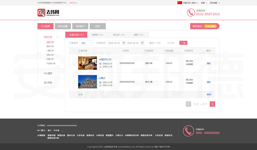Collapse the 我的订单 sidebar section

pos(57,37)
